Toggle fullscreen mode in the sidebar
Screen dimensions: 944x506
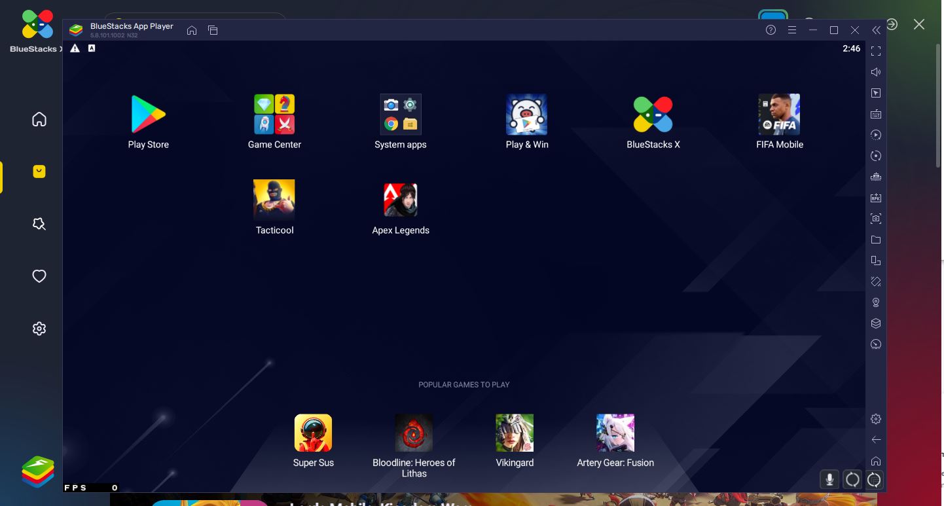[876, 51]
